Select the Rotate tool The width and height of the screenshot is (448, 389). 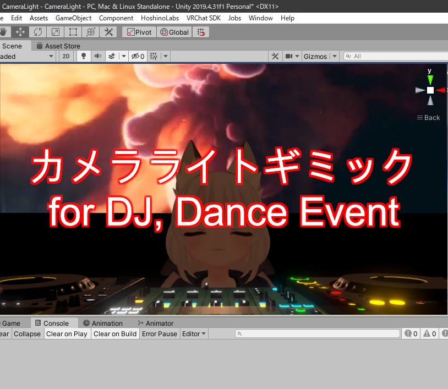pyautogui.click(x=37, y=32)
